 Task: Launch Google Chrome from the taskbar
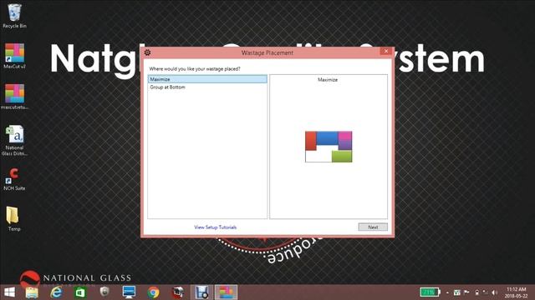tap(153, 292)
